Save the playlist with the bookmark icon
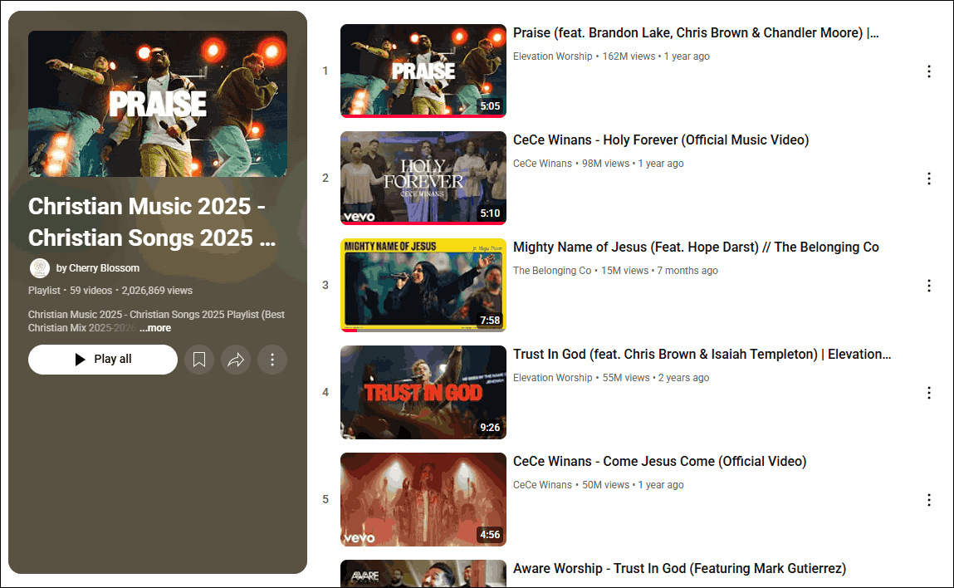Viewport: 954px width, 588px height. click(199, 360)
